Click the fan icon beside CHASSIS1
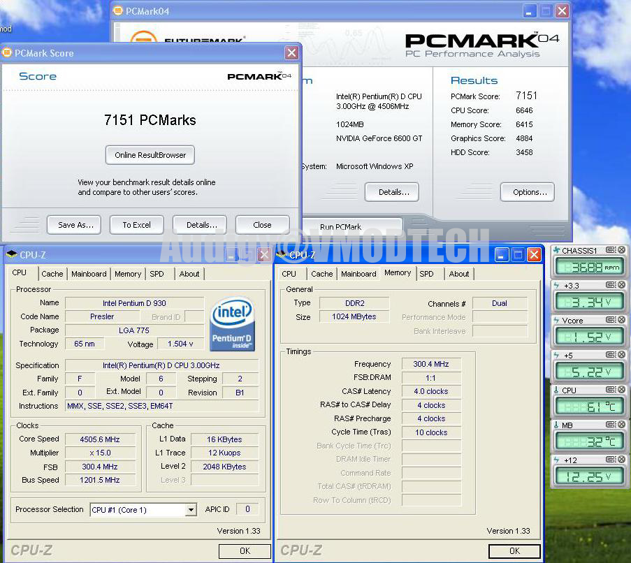631x563 pixels. tap(556, 250)
